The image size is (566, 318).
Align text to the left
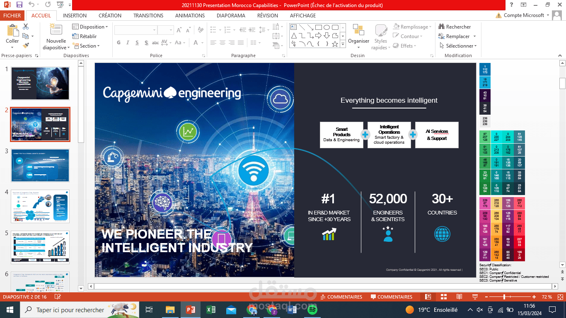pyautogui.click(x=213, y=43)
